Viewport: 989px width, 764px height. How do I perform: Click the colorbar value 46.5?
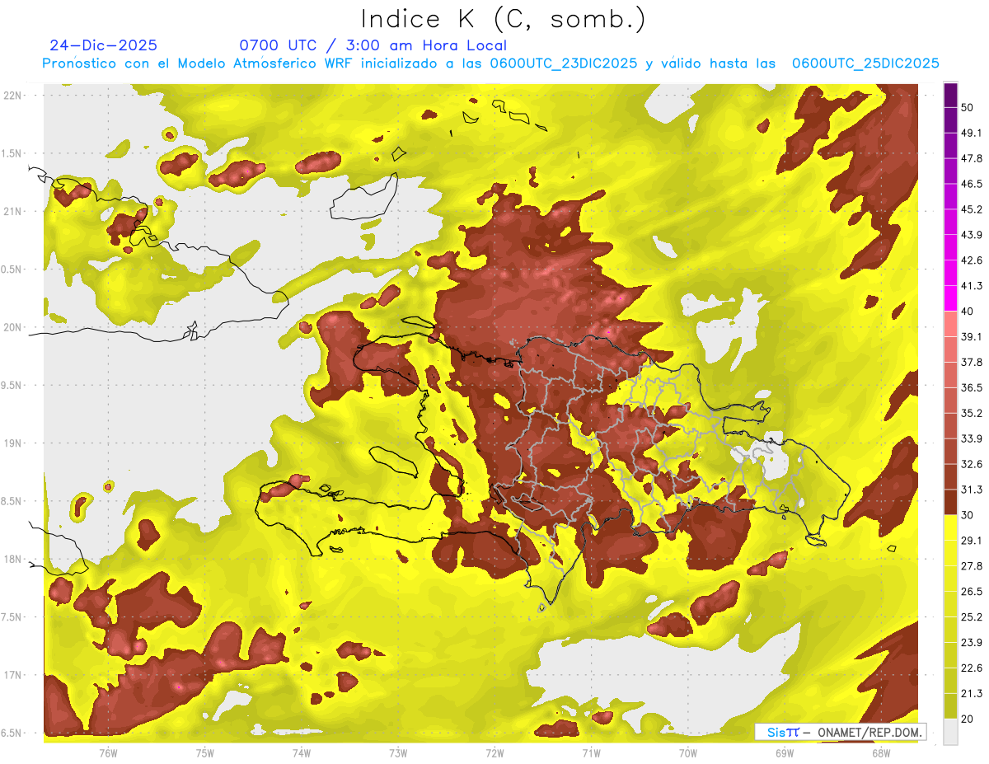click(x=971, y=184)
